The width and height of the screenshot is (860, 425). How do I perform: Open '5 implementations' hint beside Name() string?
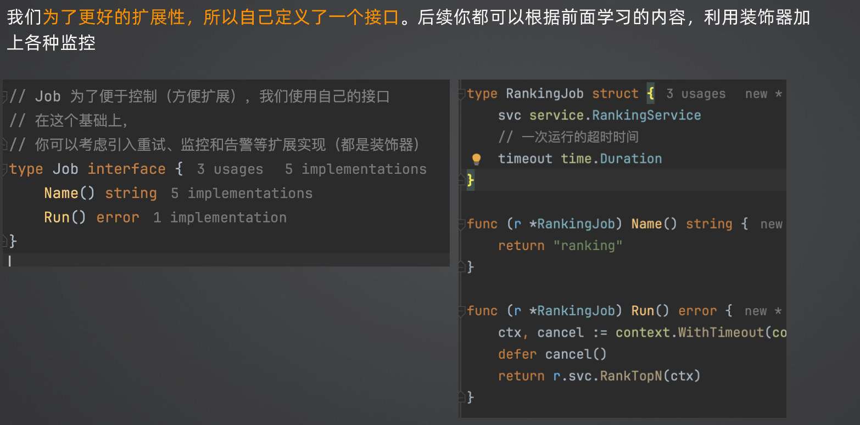241,193
